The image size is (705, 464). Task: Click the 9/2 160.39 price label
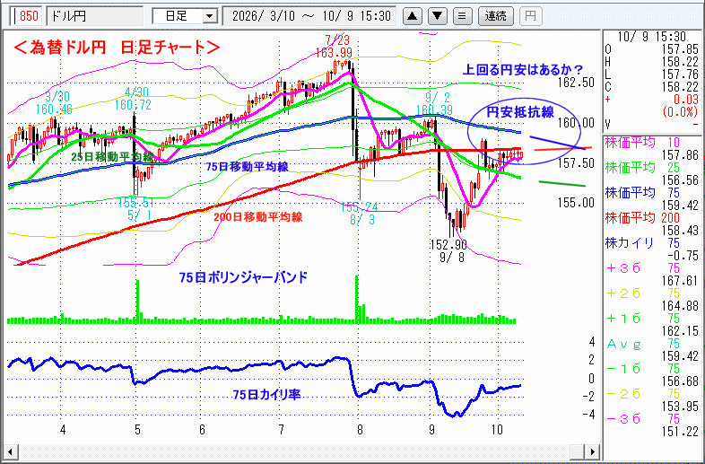pos(434,104)
